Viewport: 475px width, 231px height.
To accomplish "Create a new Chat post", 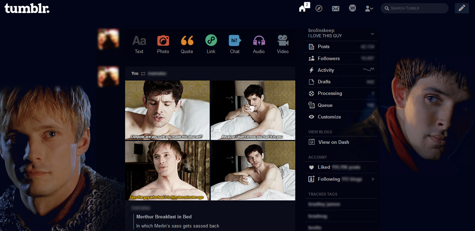I will [x=235, y=44].
